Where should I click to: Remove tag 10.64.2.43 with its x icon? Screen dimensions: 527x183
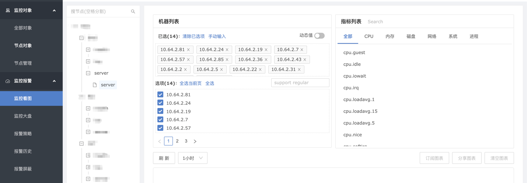[305, 60]
